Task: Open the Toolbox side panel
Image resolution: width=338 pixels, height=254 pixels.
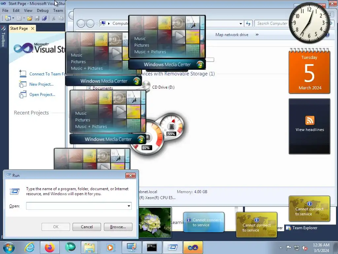Action: [x=3, y=36]
